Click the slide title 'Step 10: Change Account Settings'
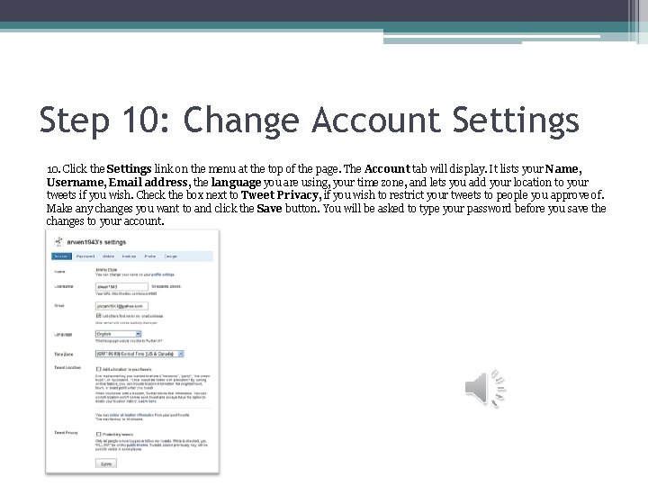 [x=309, y=120]
